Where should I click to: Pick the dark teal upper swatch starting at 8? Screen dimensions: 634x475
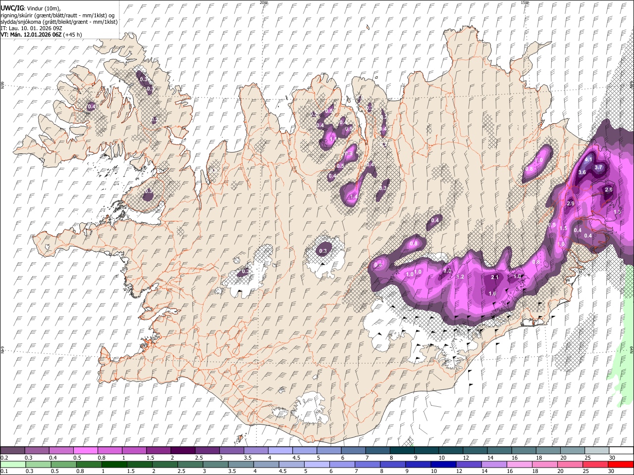[x=402, y=450]
